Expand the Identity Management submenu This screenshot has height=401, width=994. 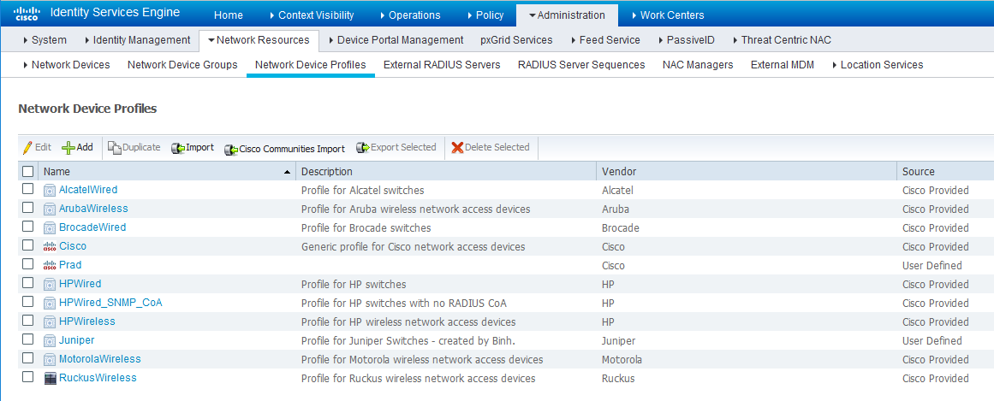137,40
